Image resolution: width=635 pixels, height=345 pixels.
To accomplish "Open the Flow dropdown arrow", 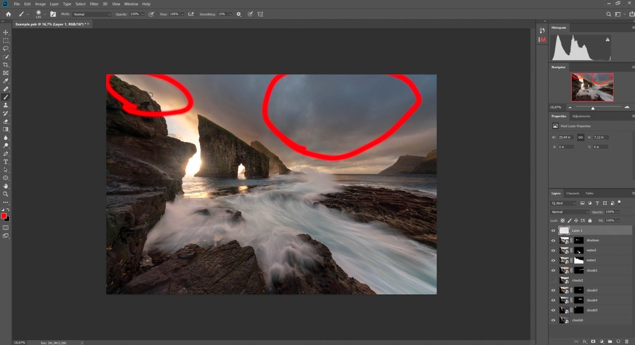I will pyautogui.click(x=182, y=14).
